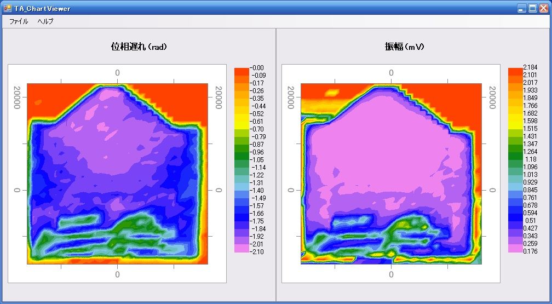Close the TA_ChartViewer window
The height and width of the screenshot is (304, 552).
point(543,8)
